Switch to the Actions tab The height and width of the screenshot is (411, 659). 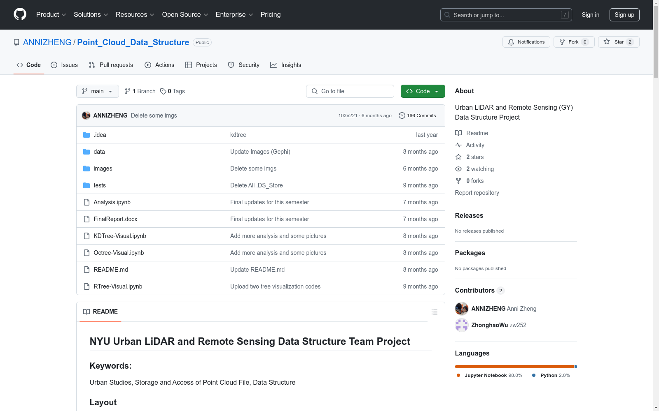(x=159, y=65)
